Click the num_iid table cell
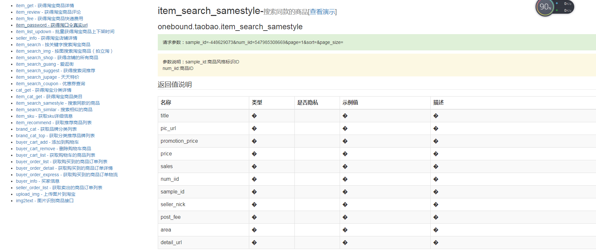Viewport: 596px width, 251px height. point(203,179)
